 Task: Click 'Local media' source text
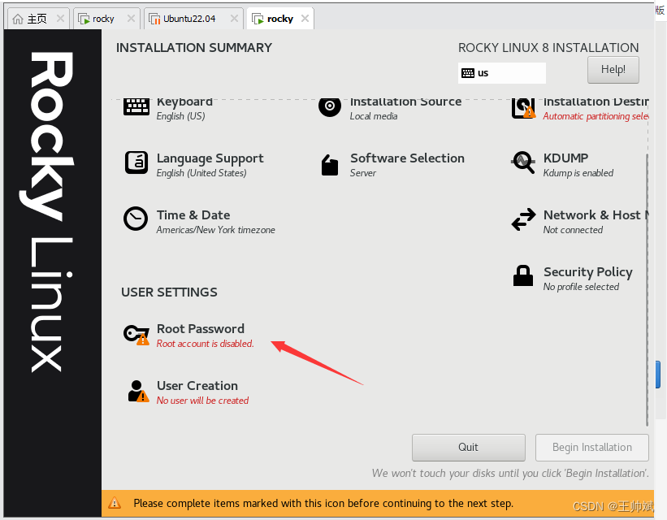[x=374, y=116]
